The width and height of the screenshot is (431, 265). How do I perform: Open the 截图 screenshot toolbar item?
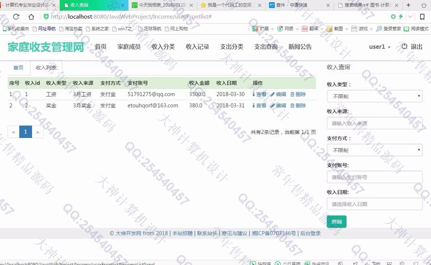point(335,29)
